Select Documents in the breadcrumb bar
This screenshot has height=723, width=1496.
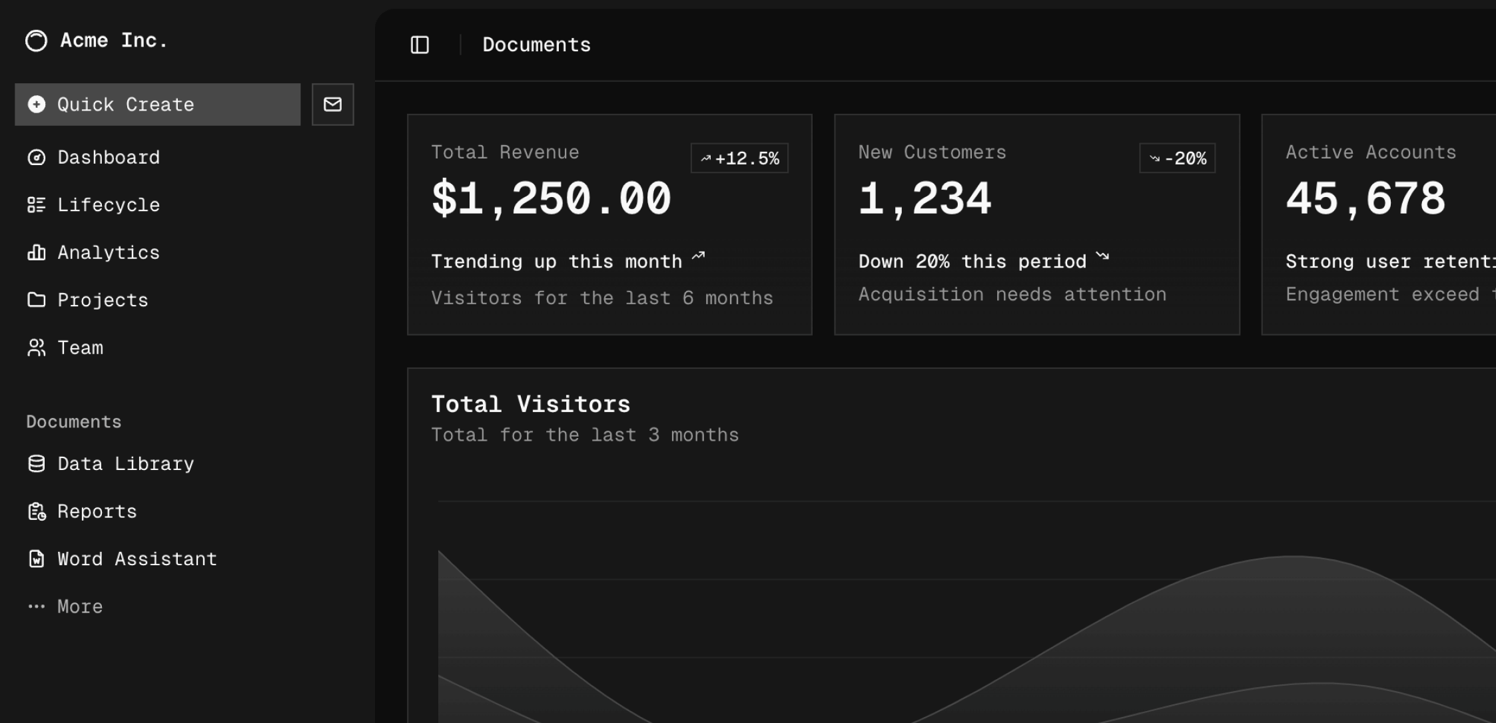pyautogui.click(x=536, y=45)
